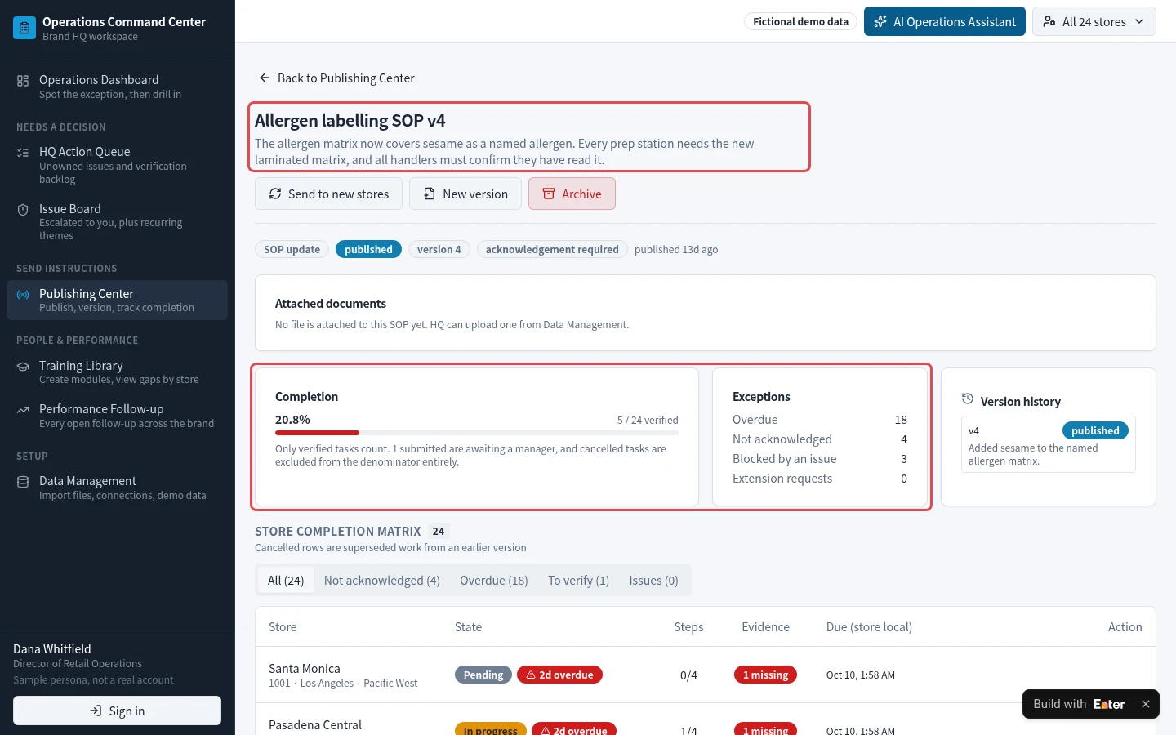Screen dimensions: 1176x735
Task: Click the Santa Monica 2d overdue badge
Action: 560,675
